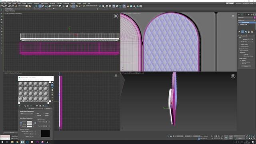The height and width of the screenshot is (144, 256).
Task: Toggle the 3D Snaps icon
Action: (x=70, y=6)
